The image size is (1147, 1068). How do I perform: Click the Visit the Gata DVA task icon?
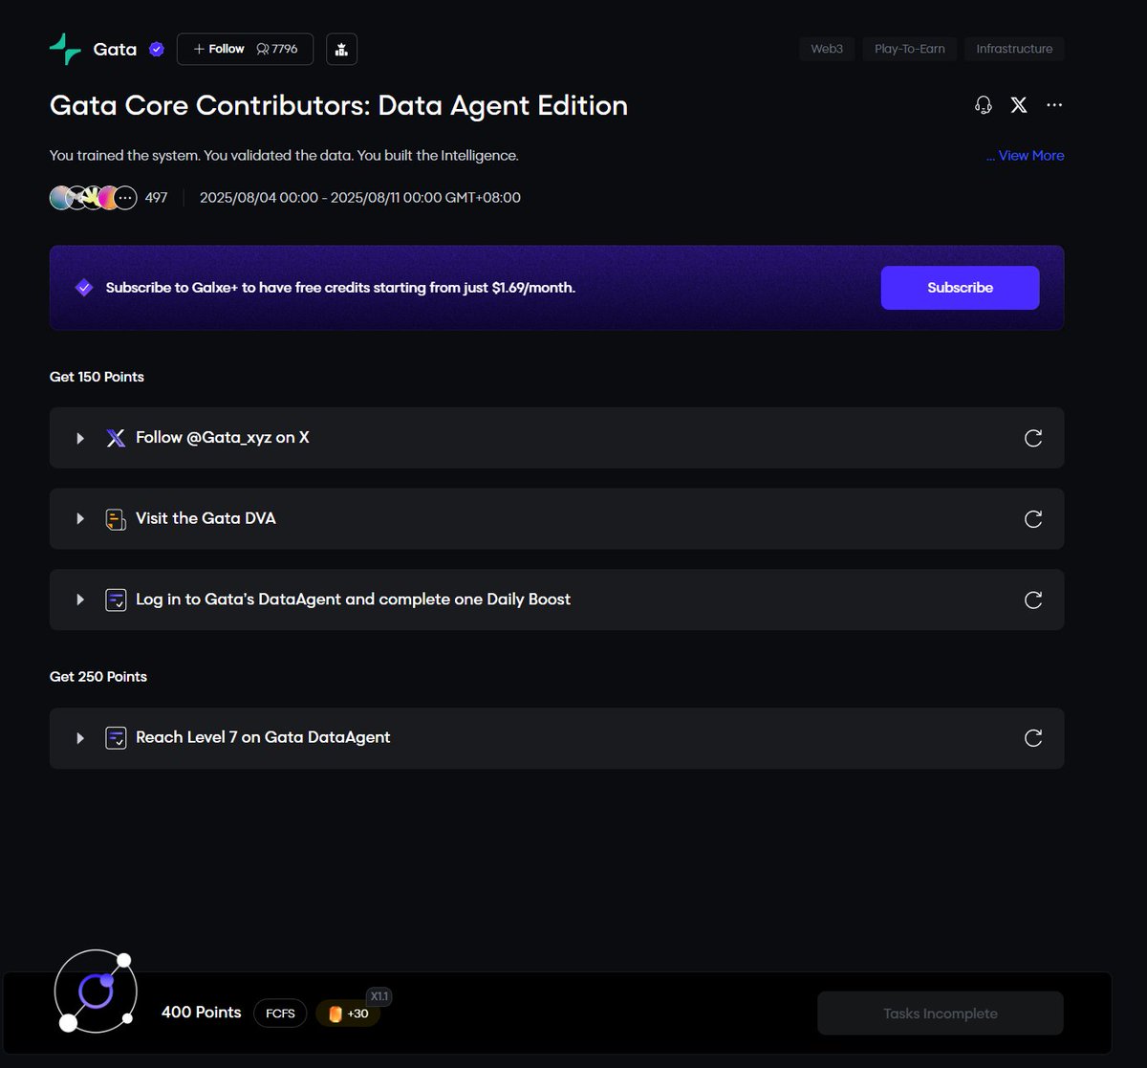click(116, 519)
